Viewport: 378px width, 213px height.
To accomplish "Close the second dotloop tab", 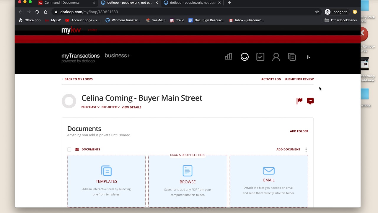I will [219, 3].
